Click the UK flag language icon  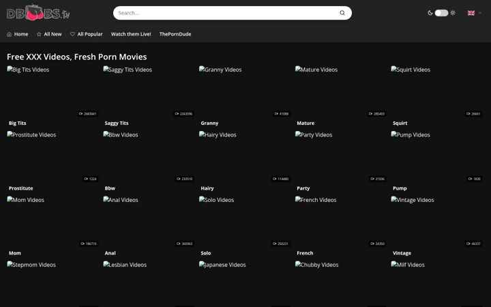471,13
